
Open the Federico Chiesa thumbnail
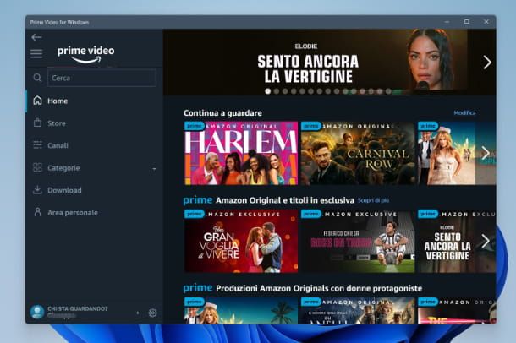coord(358,241)
